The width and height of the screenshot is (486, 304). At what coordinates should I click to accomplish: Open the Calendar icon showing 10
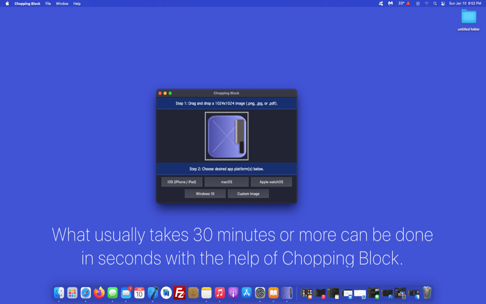coord(139,293)
